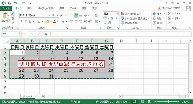Screen dimensions: 193x104
Task: Add a new sheet with plus button
Action: click(x=43, y=97)
